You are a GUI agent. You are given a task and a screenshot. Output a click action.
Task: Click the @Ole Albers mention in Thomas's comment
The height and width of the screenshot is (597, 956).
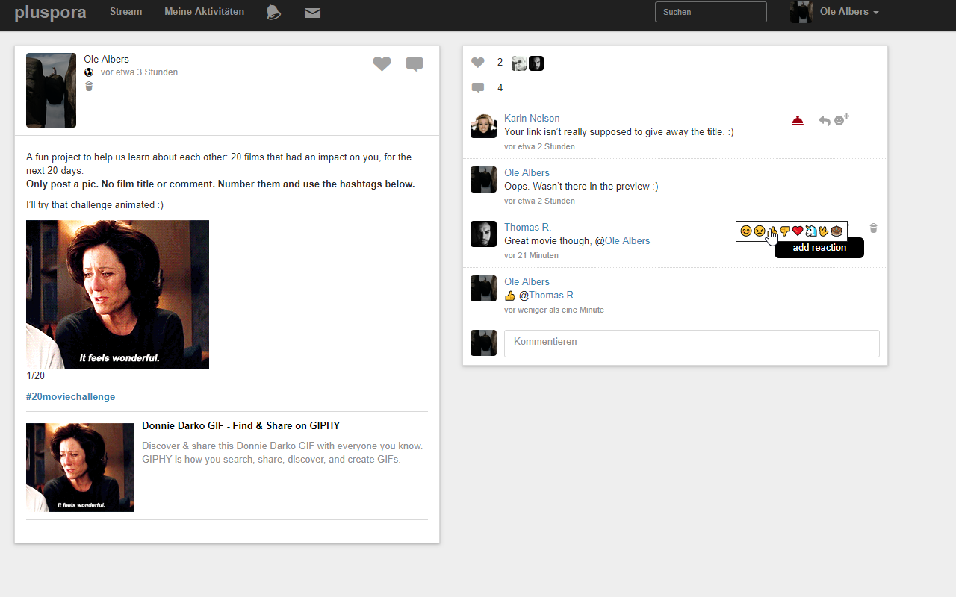pos(623,241)
